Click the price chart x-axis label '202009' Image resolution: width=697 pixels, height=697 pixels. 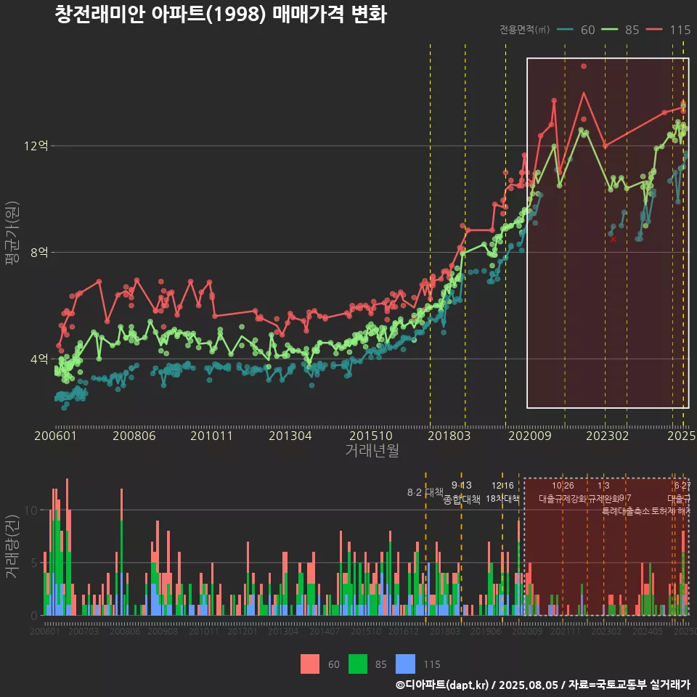(x=529, y=436)
